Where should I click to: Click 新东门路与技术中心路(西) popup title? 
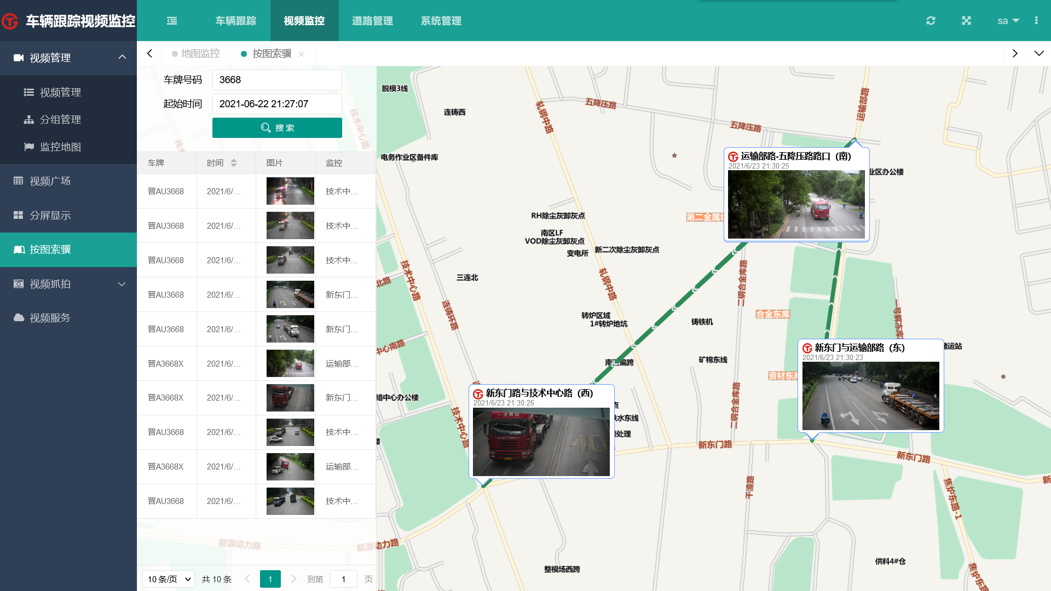tap(539, 393)
